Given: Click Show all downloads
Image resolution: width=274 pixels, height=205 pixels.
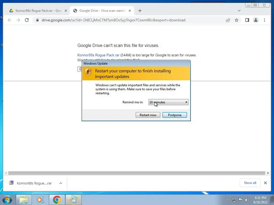Looking at the screenshot, I should pyautogui.click(x=250, y=183).
